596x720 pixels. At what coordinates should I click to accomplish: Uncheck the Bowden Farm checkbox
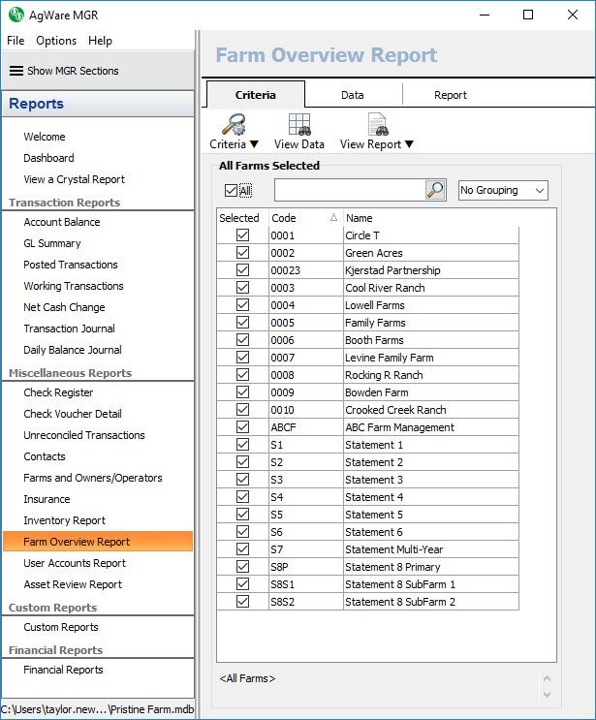(242, 392)
